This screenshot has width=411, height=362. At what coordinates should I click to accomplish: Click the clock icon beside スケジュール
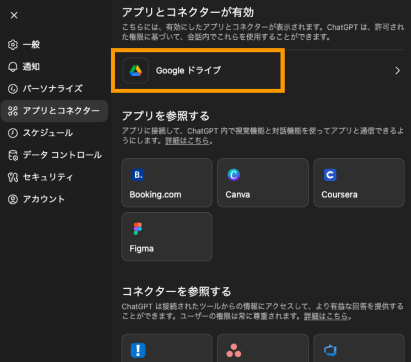tap(13, 133)
